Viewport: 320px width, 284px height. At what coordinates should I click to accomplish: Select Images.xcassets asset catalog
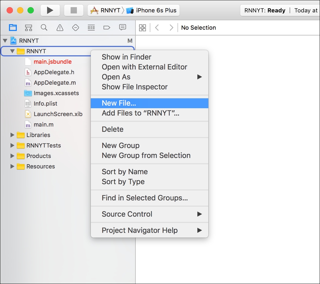(x=56, y=93)
